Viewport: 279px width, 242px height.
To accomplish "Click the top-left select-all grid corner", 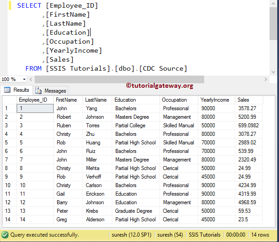I will pyautogui.click(x=8, y=100).
